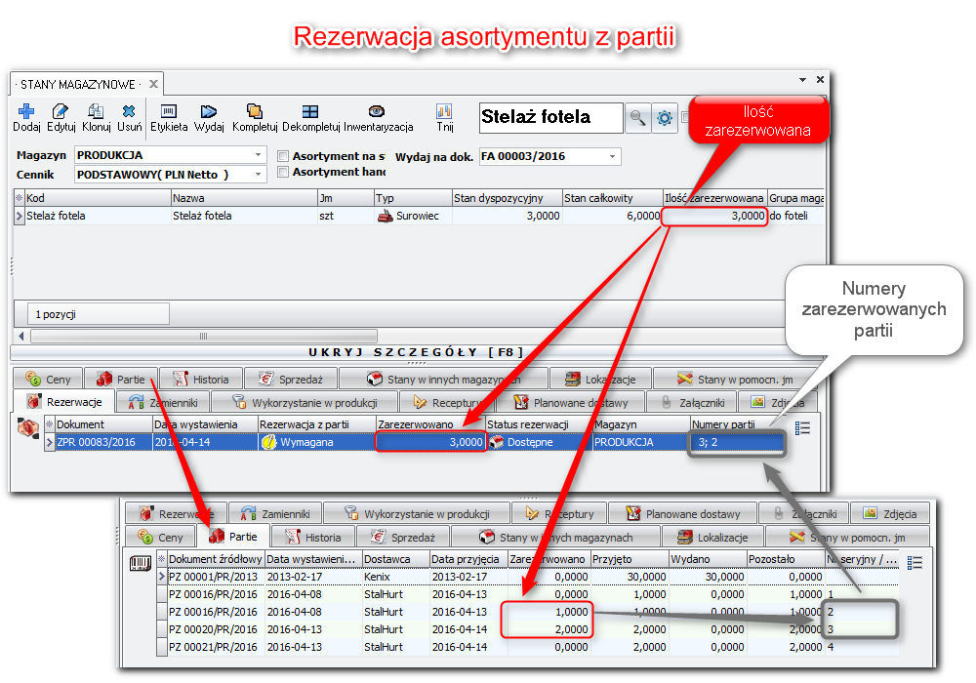Screen dimensions: 976x683
Task: Expand the Magazyn PRODUKCJA dropdown
Action: (259, 156)
